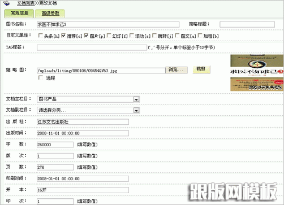Open the 文档列表 breadcrumb link
The image size is (284, 205).
coord(25,3)
